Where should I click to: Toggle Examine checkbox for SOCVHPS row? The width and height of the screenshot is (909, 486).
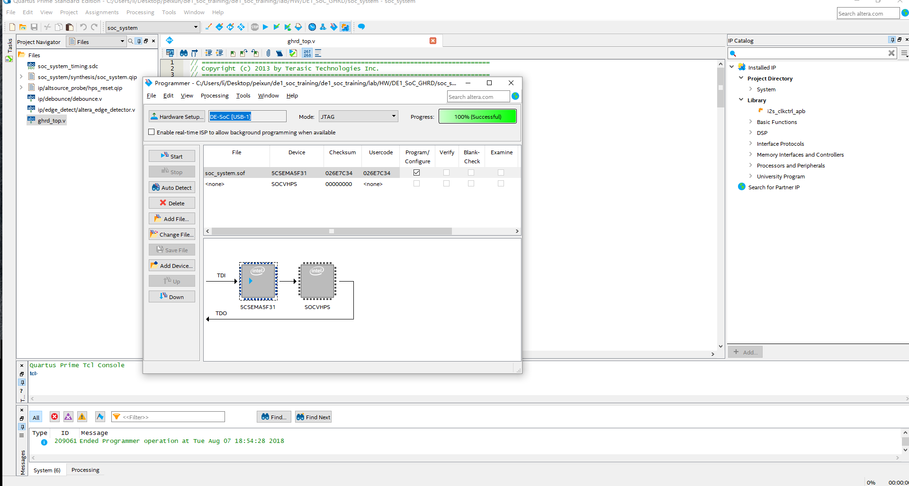(x=501, y=184)
